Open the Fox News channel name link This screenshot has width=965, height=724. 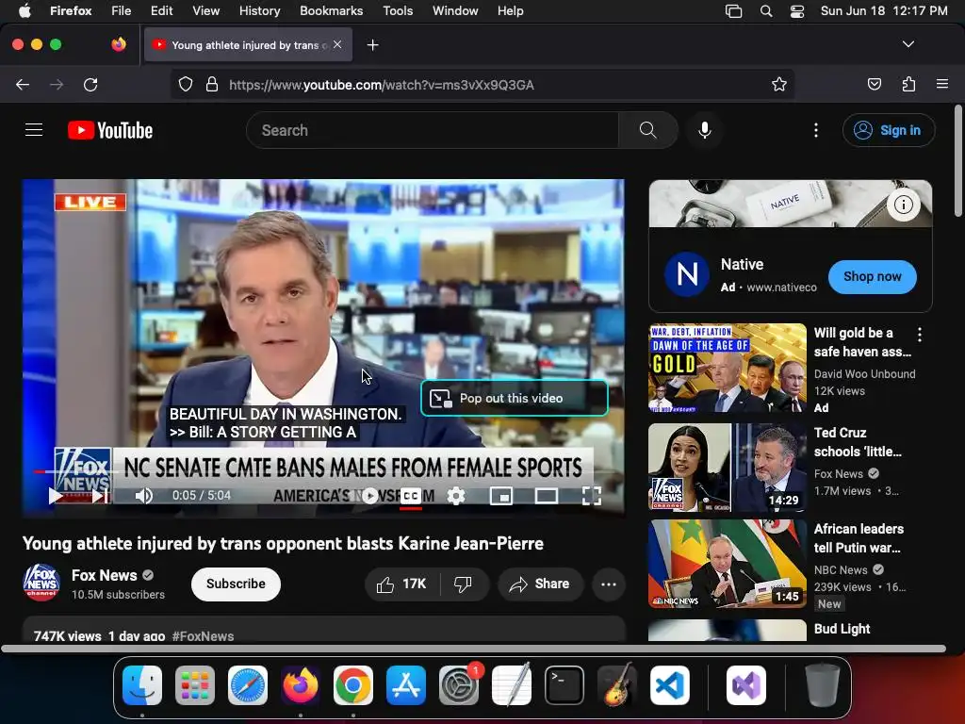[x=104, y=575]
